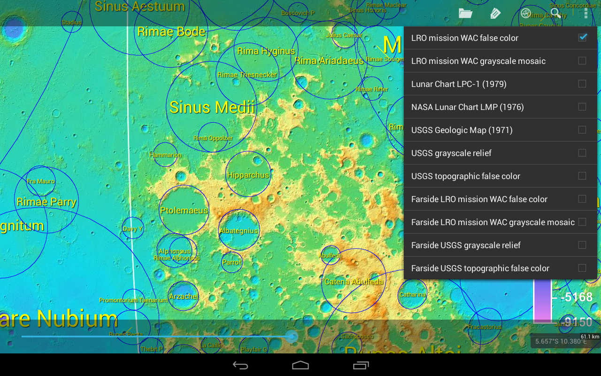Tap the Ptolemaeus crater label on the map
Viewport: 601px width, 376px height.
point(184,211)
